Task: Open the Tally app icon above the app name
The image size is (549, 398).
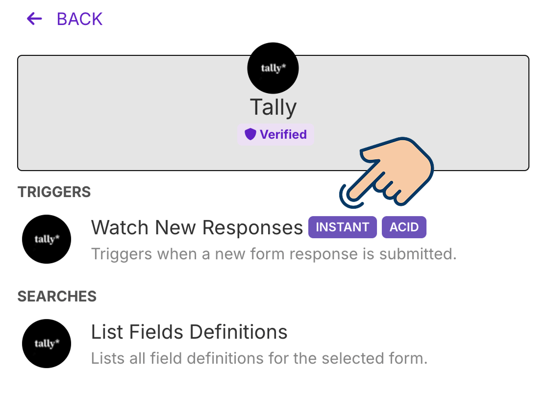Action: pyautogui.click(x=273, y=68)
